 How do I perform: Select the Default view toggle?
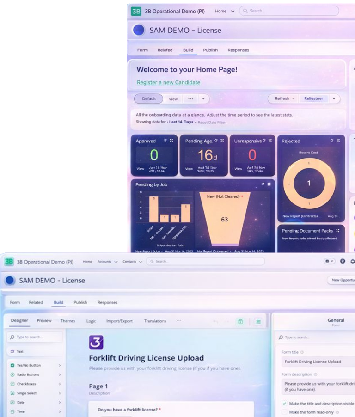coord(148,99)
